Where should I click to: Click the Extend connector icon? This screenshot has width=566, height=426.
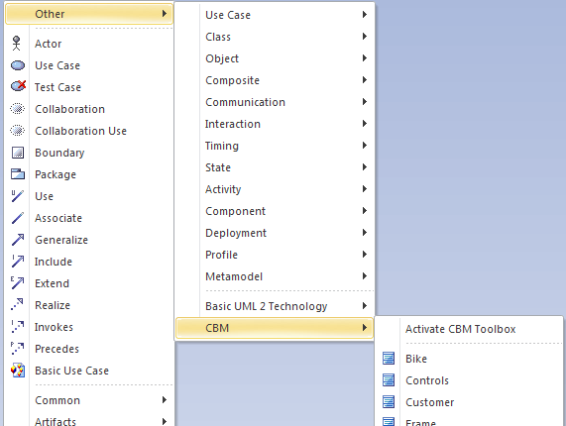click(17, 283)
